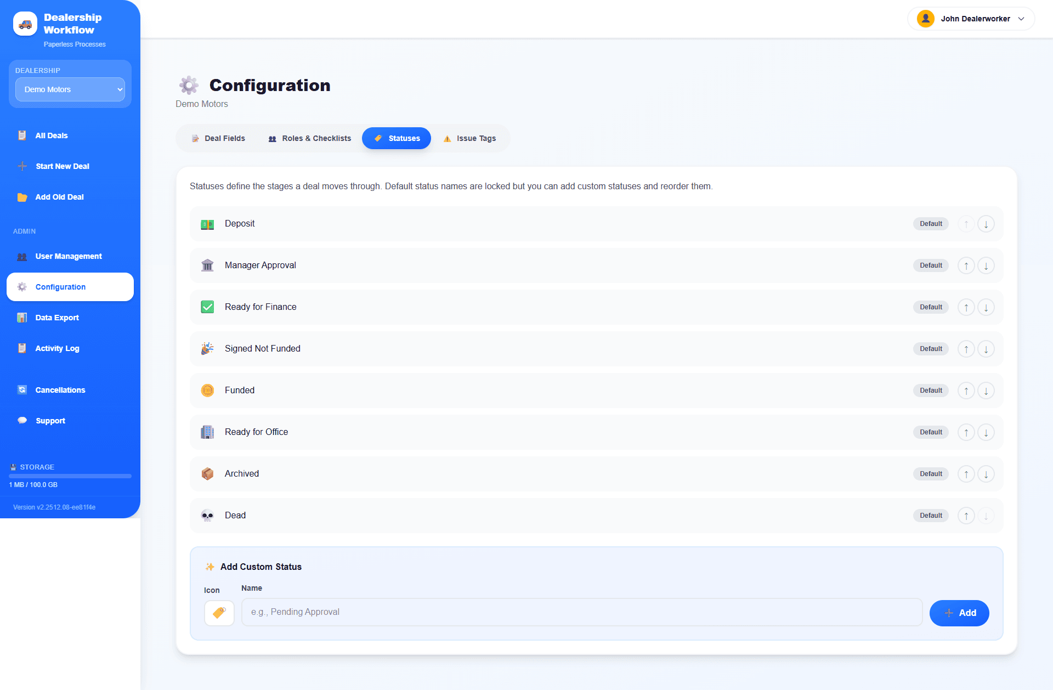Select the Deposit status icon
The height and width of the screenshot is (690, 1053).
click(207, 224)
